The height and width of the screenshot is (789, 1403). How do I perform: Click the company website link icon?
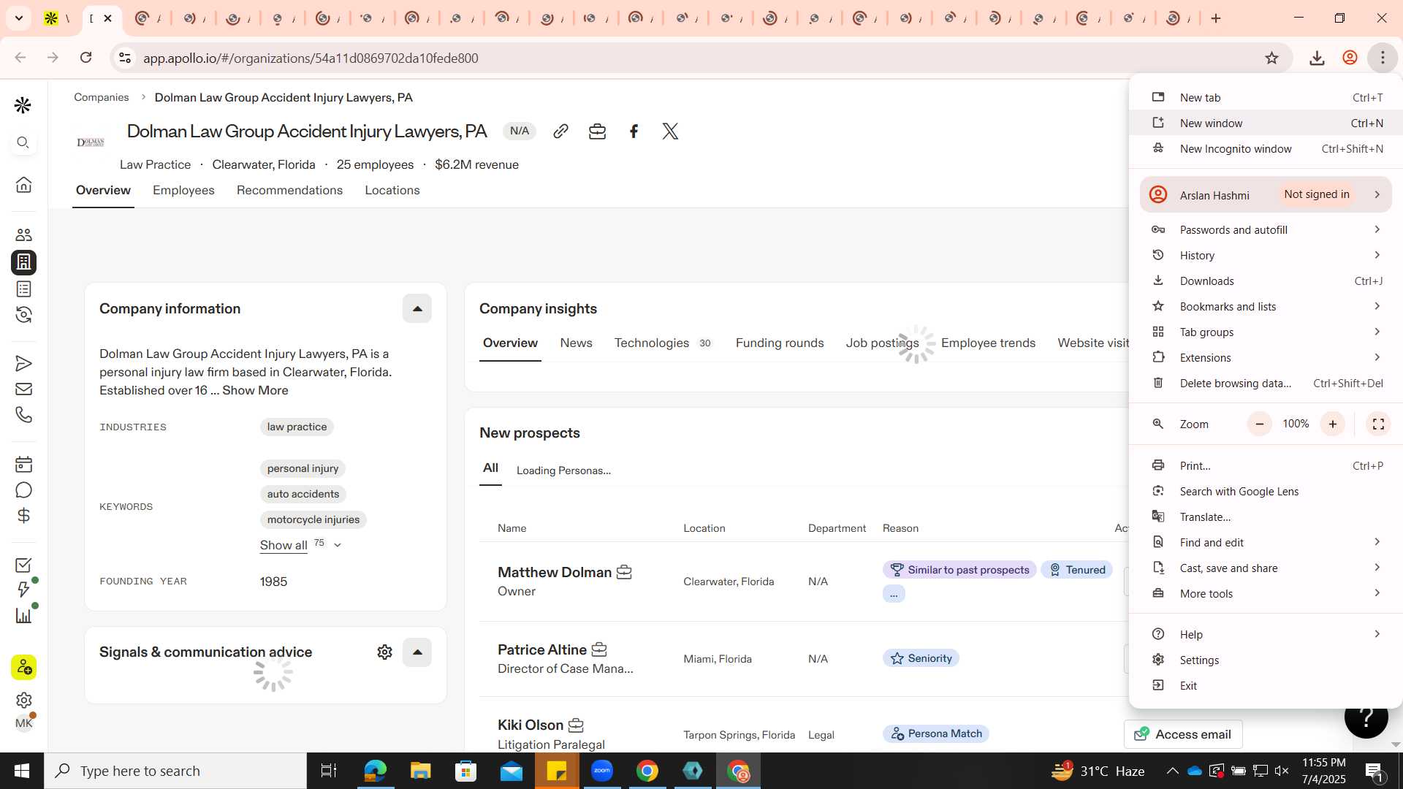[560, 131]
